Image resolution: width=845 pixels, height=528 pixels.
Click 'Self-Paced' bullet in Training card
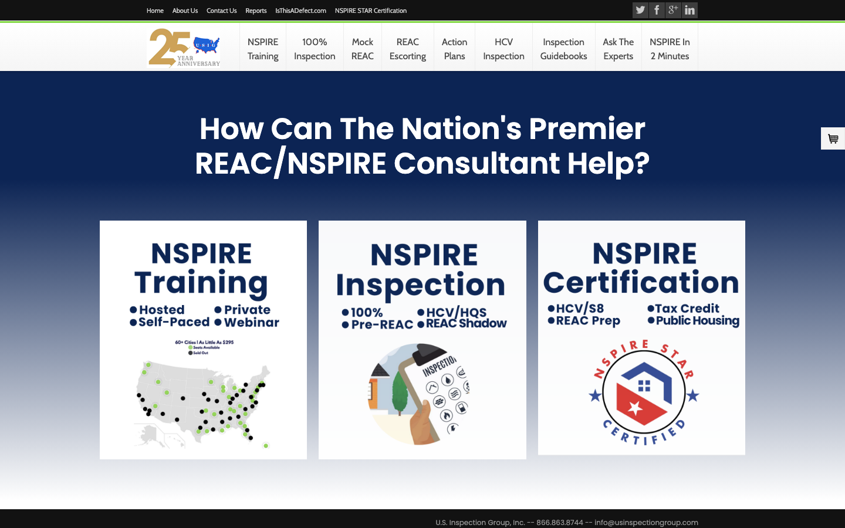coord(170,322)
